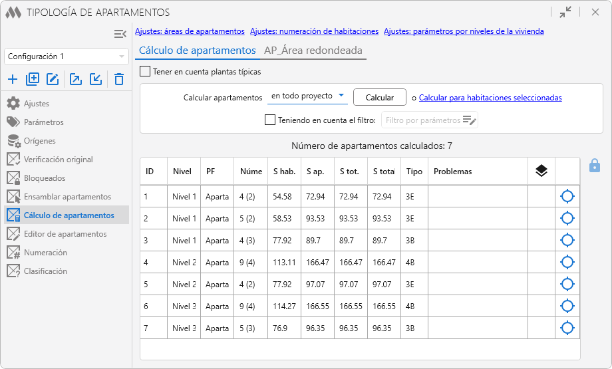Screen dimensions: 612x369
Task: Add a new configuration with plus icon
Action: click(x=13, y=80)
